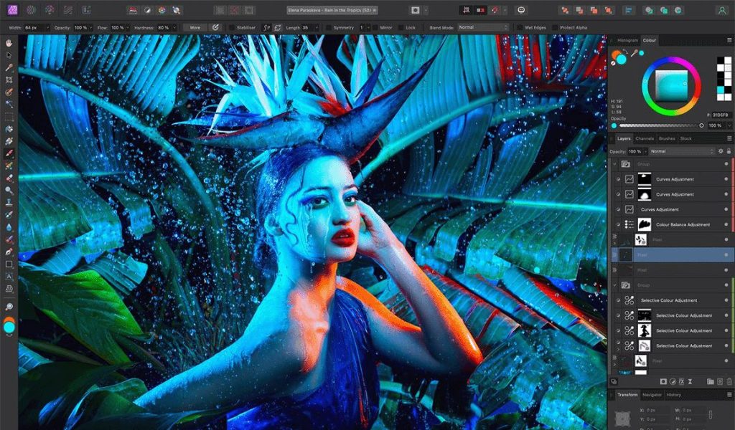Toggle the Quick Mask icon
The height and width of the screenshot is (430, 735).
(416, 10)
